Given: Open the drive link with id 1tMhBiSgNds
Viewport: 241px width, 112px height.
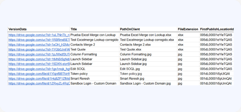Looking at the screenshot, I should pyautogui.click(x=39, y=59).
